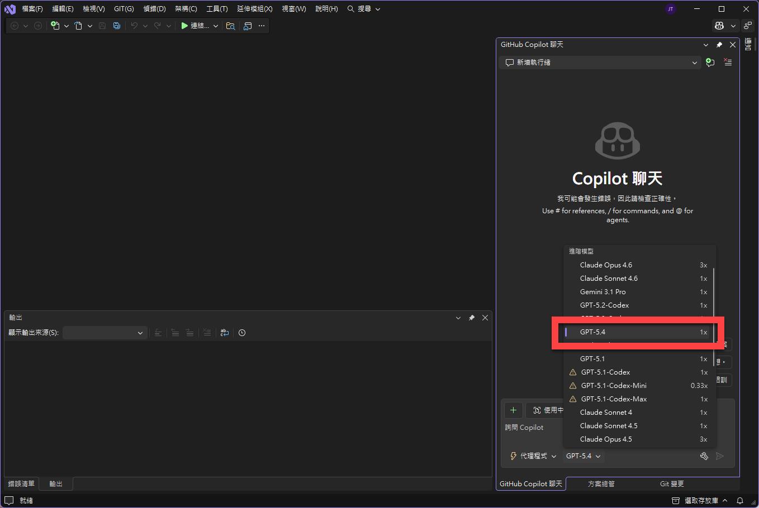759x508 pixels.
Task: Open the notifications bell in status bar
Action: pyautogui.click(x=739, y=501)
